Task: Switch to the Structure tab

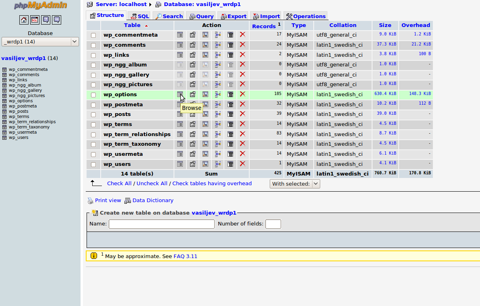Action: click(x=107, y=15)
